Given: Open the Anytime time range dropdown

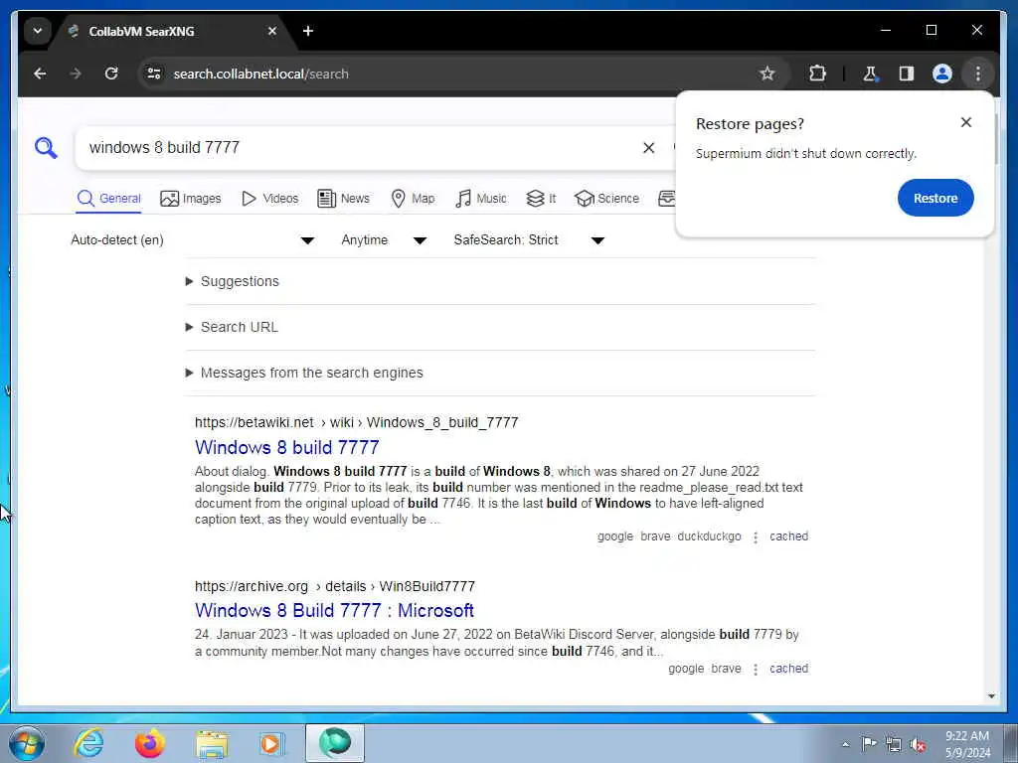Looking at the screenshot, I should click(384, 240).
